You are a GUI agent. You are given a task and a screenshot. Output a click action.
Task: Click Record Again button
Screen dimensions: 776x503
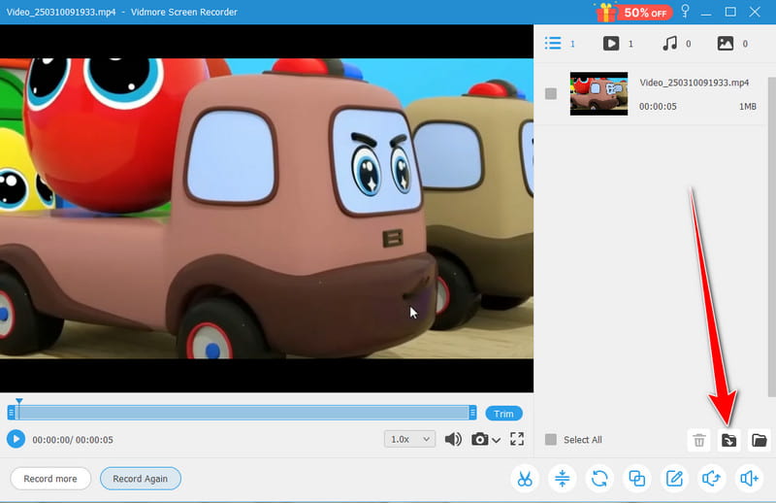pyautogui.click(x=141, y=479)
